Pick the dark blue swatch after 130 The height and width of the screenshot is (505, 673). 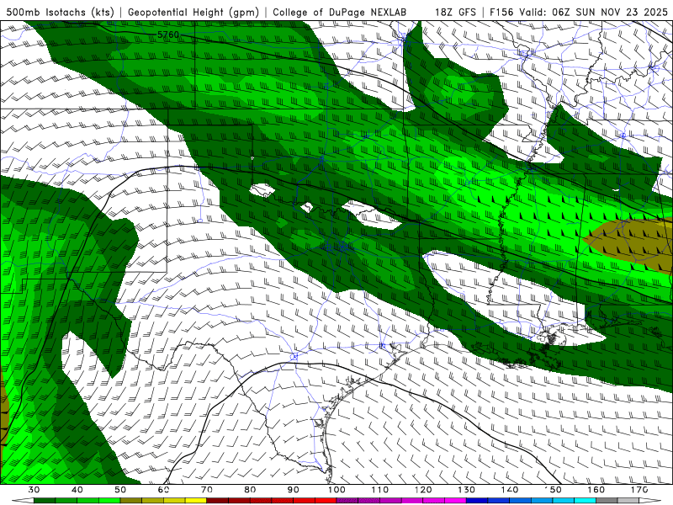pyautogui.click(x=477, y=501)
